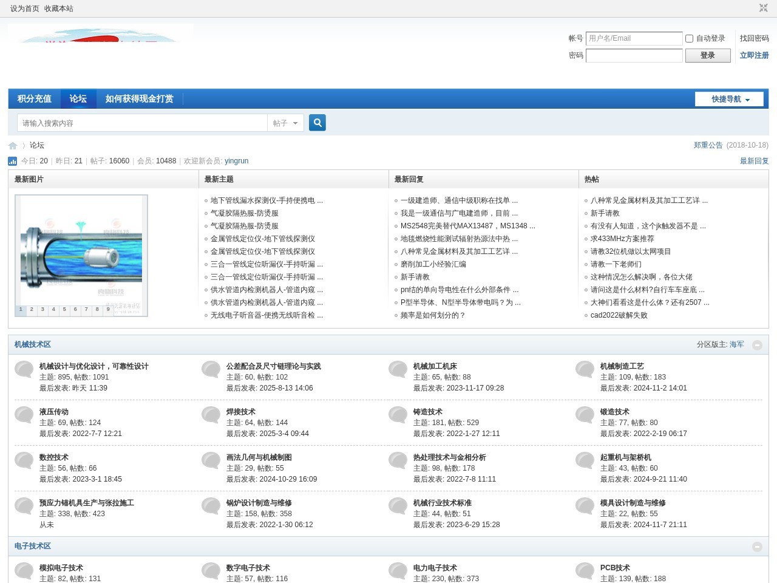Click forum icon beside 数字电子技术
Viewport: 777px width, 583px height.
pyautogui.click(x=211, y=571)
